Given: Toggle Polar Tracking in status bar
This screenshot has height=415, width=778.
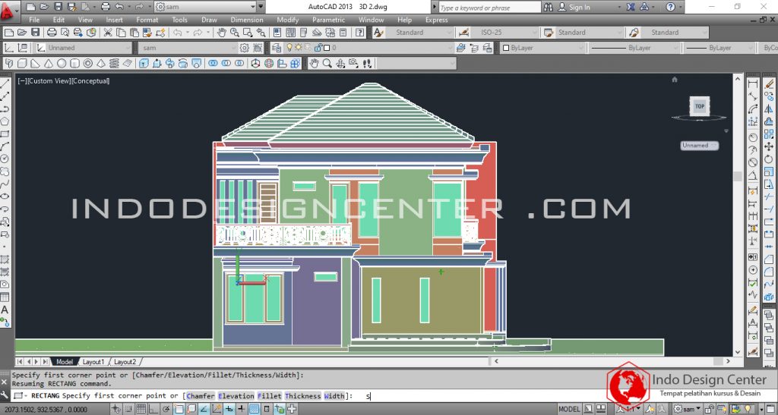Looking at the screenshot, I should tap(166, 409).
